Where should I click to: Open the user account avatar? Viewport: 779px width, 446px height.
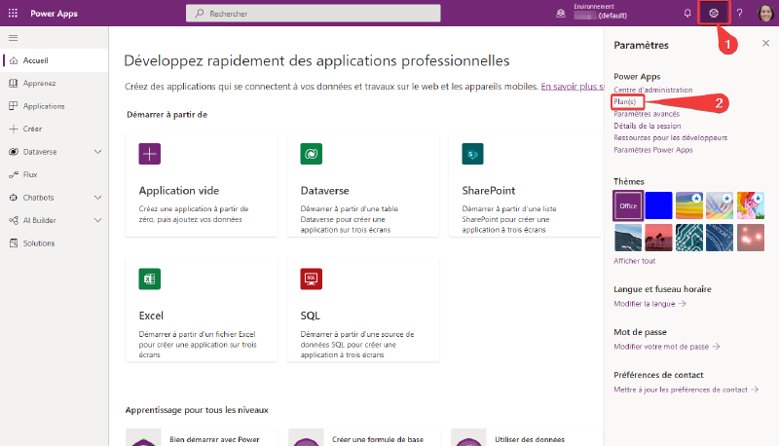765,14
